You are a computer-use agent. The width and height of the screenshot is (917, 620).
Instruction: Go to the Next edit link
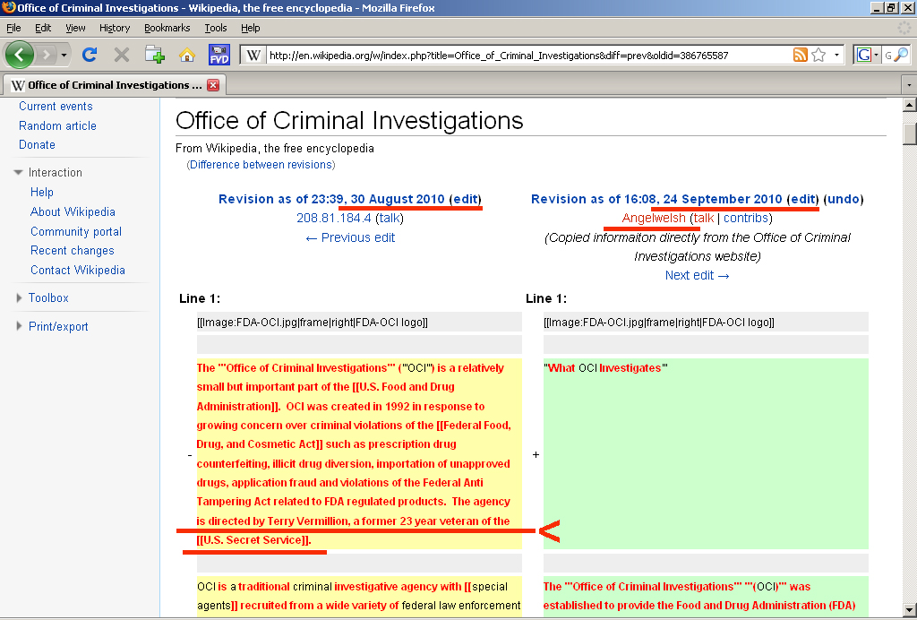tap(697, 275)
